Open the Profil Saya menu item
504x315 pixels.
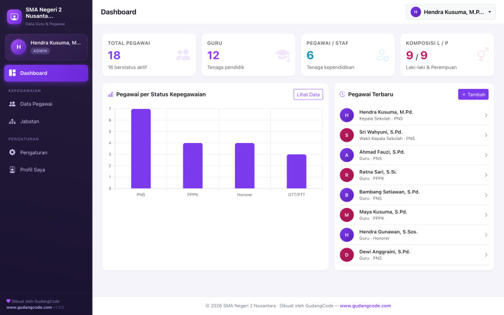point(46,169)
